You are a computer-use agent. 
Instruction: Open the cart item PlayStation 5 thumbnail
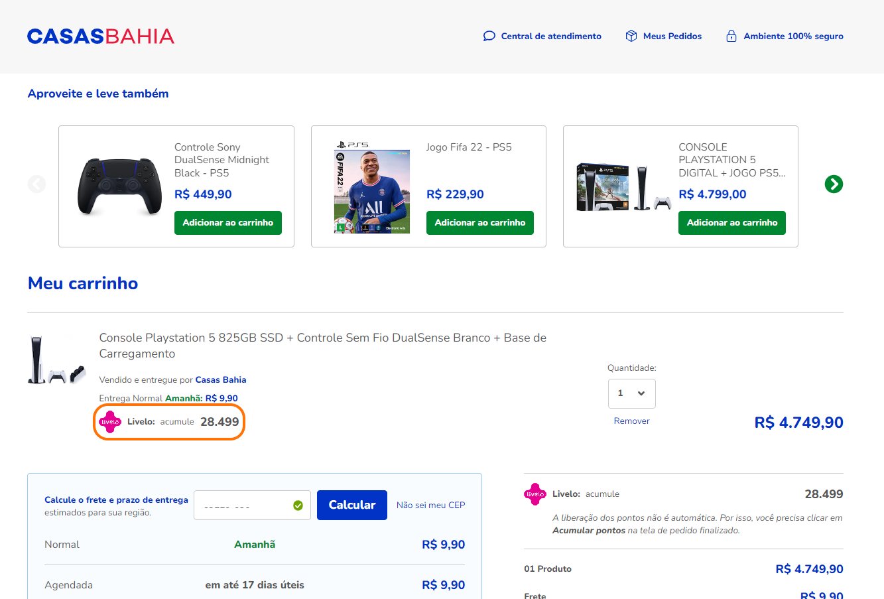point(56,360)
